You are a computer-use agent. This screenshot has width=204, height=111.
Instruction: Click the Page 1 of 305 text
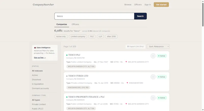[x=70, y=46]
